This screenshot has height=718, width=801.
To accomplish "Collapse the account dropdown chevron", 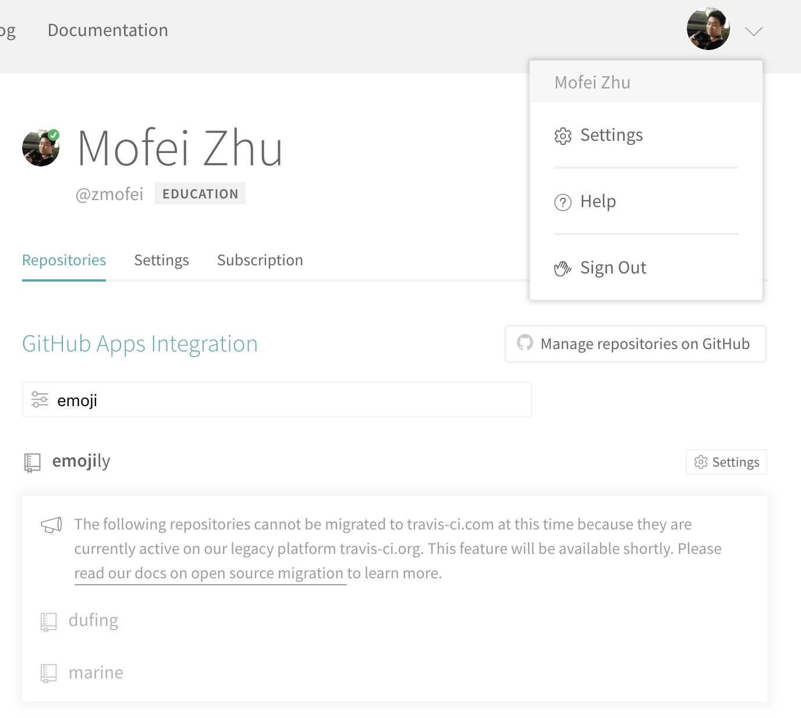I will click(754, 31).
